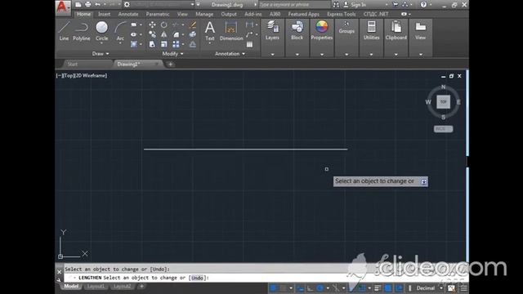Click the Offset tool in Modify panel
This screenshot has width=523, height=294.
coord(193,44)
